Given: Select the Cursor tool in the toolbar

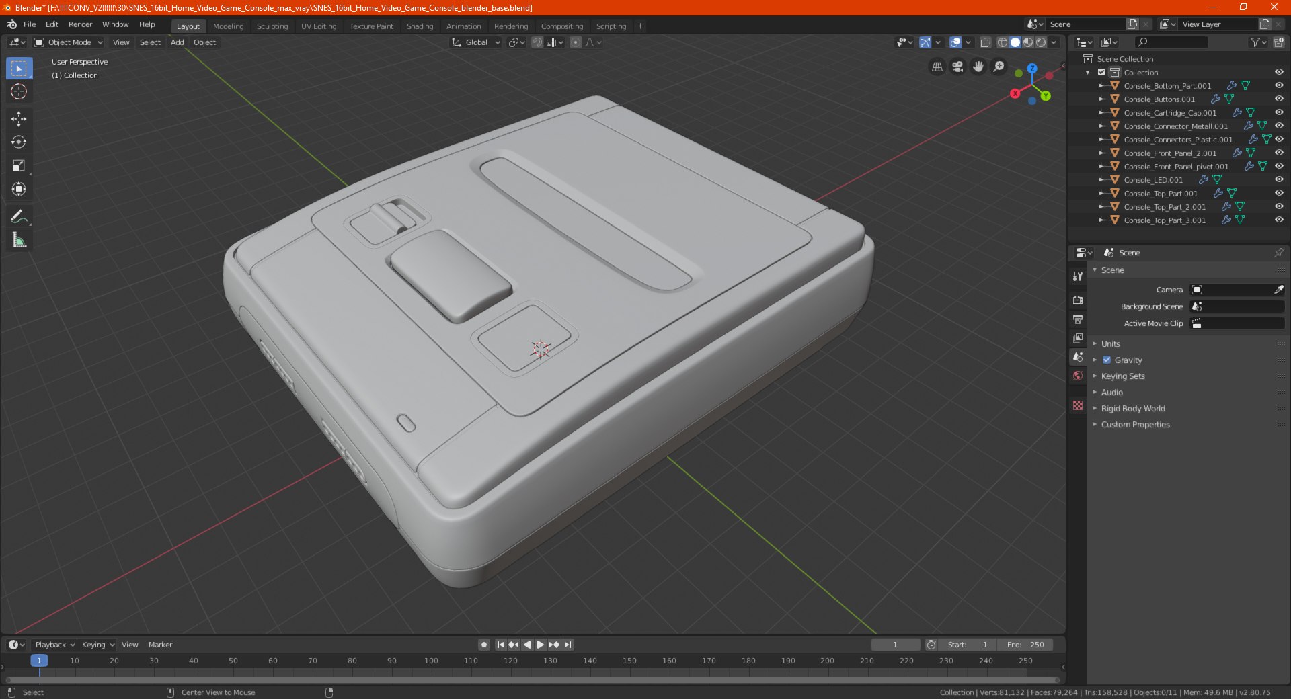Looking at the screenshot, I should (x=19, y=91).
